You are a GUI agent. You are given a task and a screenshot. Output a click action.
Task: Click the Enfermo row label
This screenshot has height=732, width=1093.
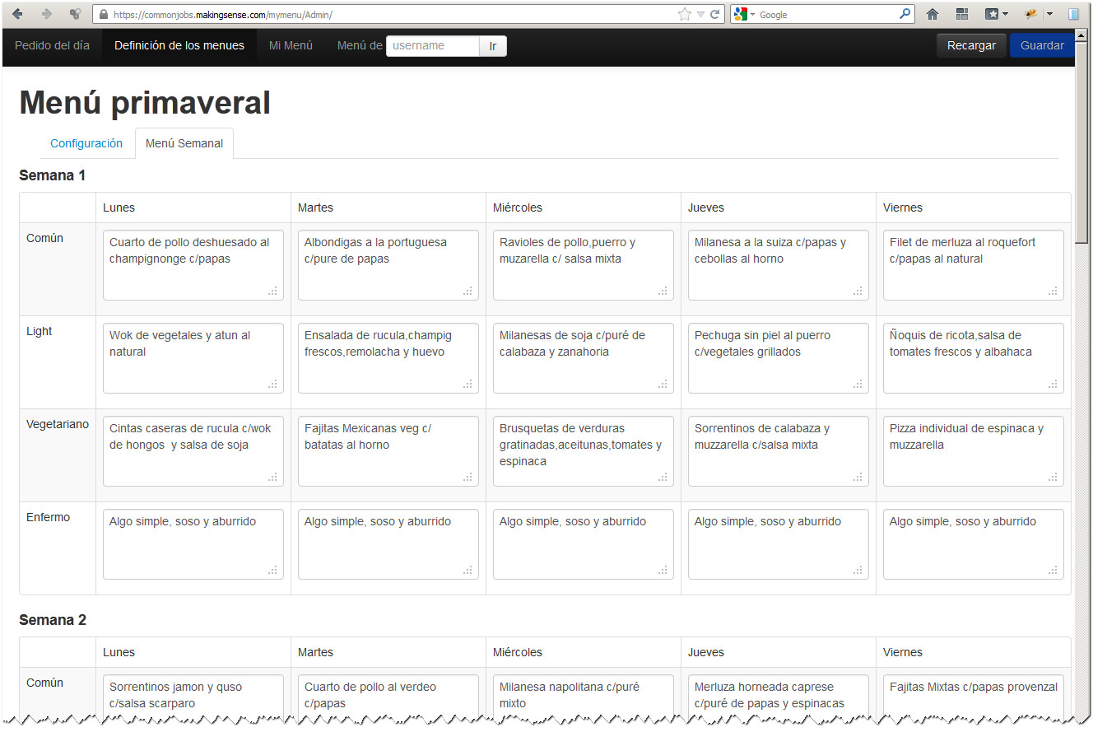coord(48,517)
